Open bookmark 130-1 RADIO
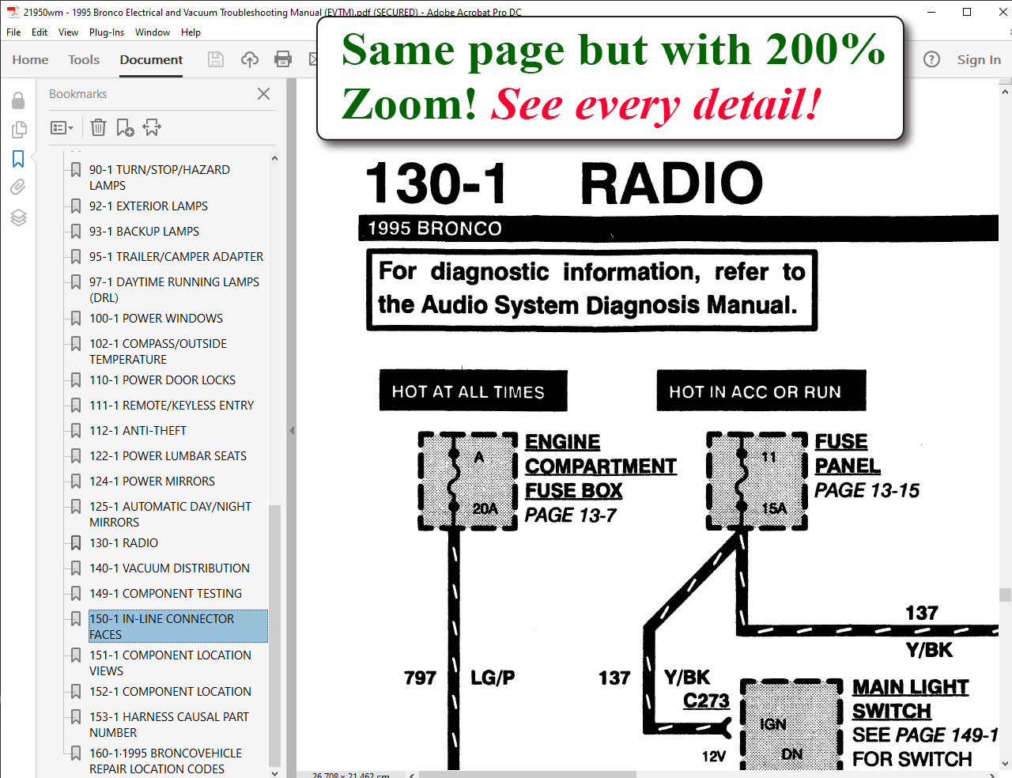This screenshot has width=1012, height=778. (x=123, y=542)
